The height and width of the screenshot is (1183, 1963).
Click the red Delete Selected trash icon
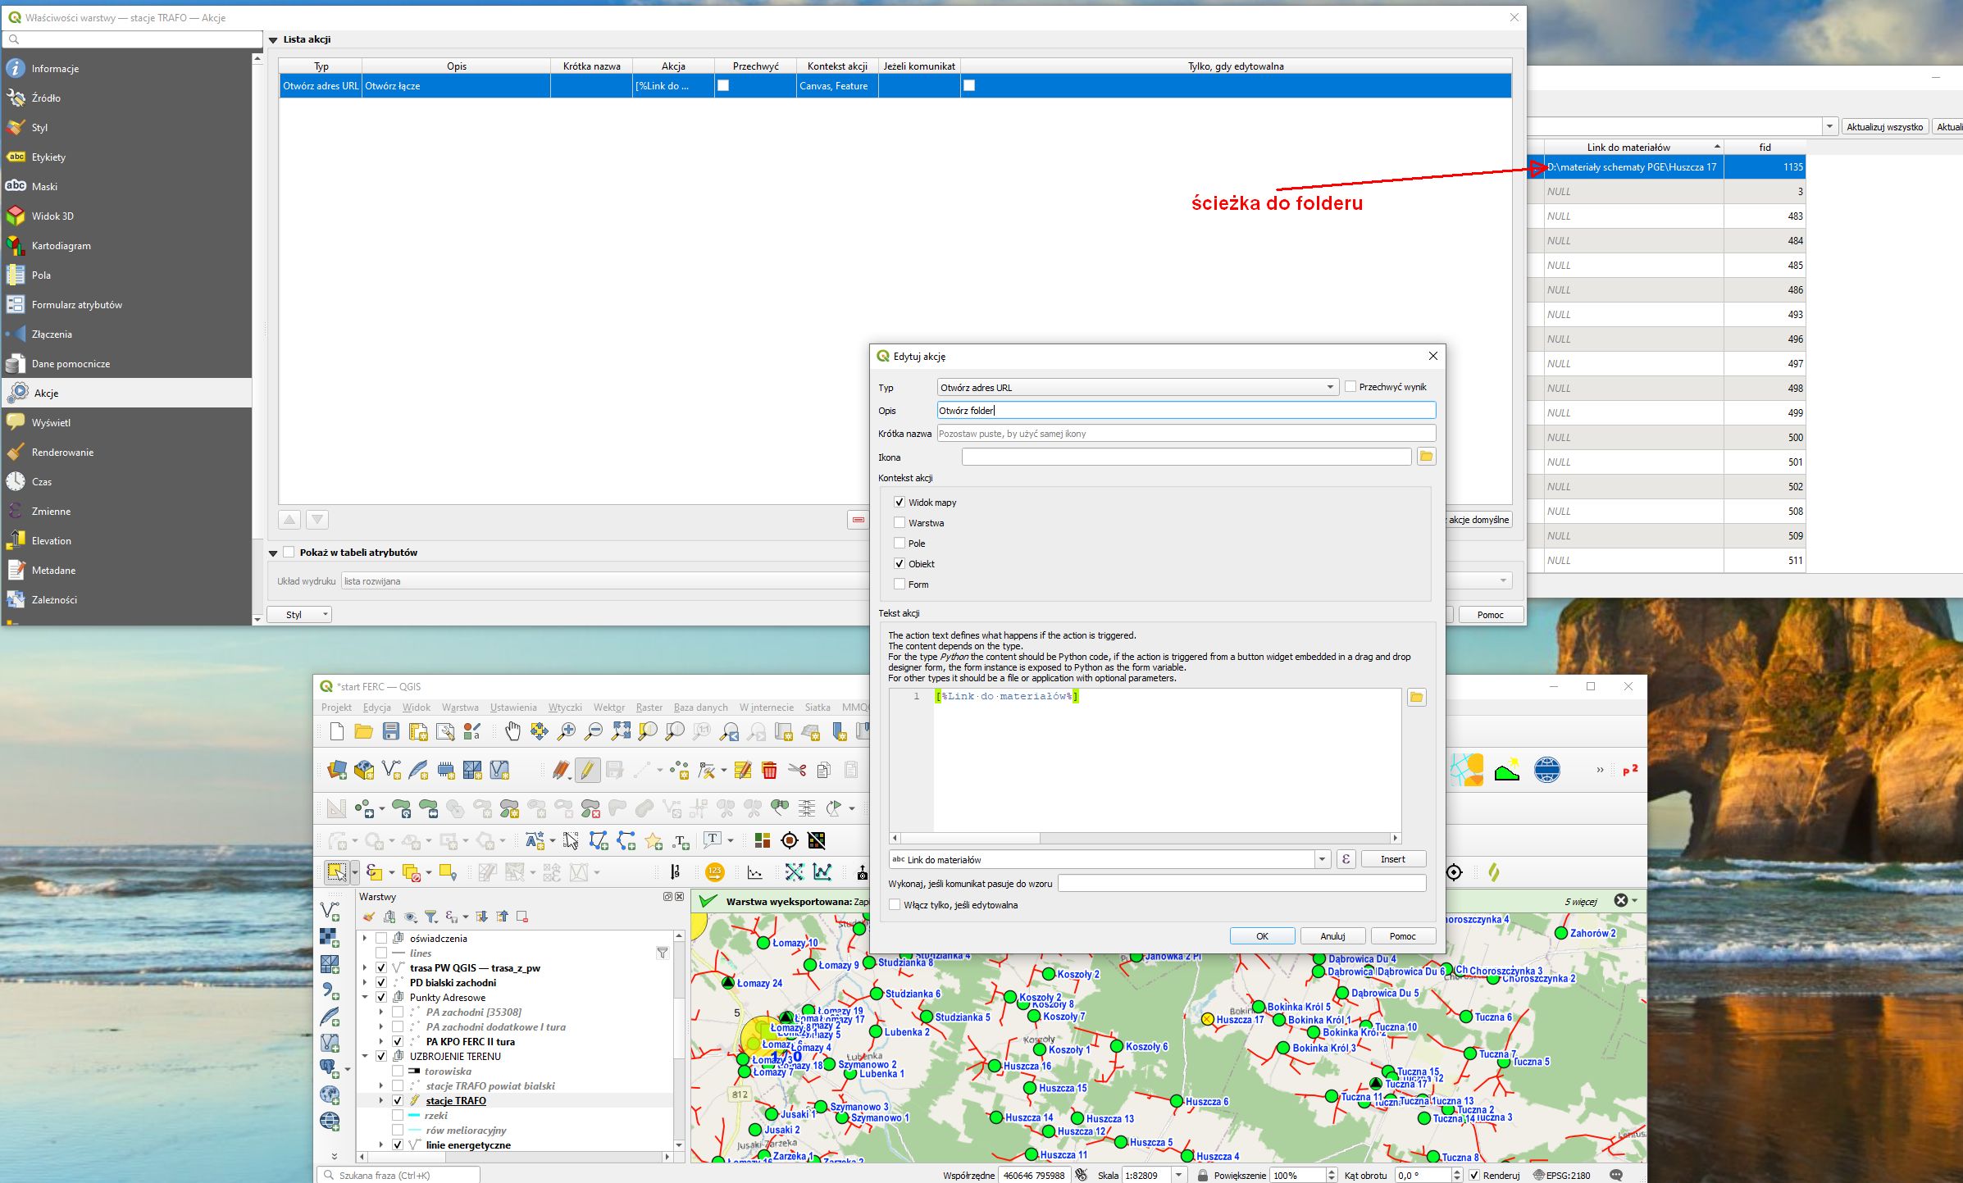769,770
